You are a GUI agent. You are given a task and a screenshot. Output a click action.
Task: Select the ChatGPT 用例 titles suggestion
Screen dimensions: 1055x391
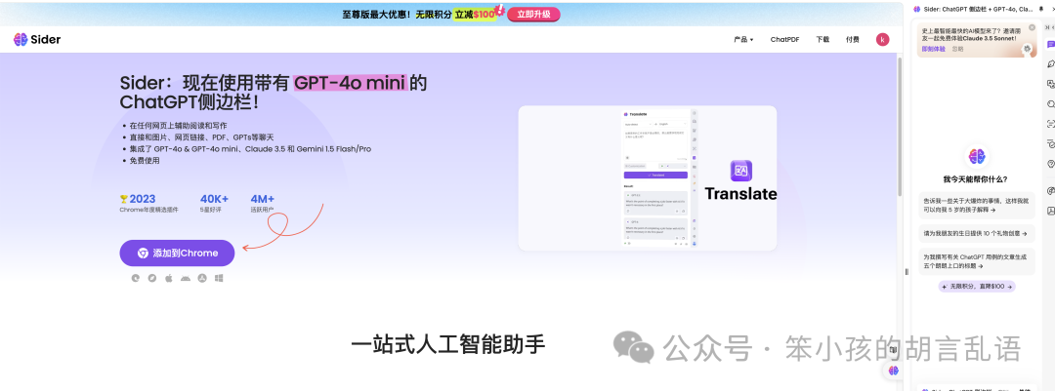click(x=977, y=261)
